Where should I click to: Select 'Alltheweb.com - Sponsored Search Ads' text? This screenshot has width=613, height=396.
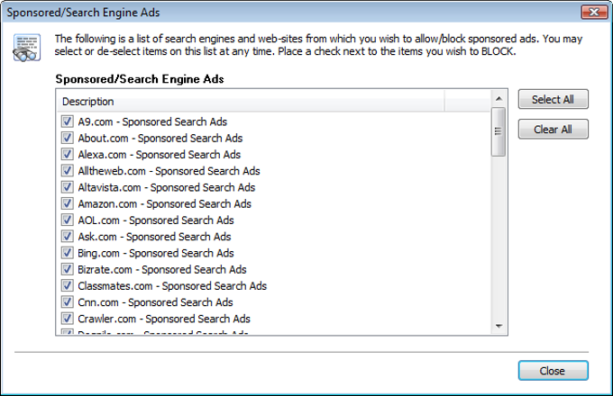tap(169, 171)
